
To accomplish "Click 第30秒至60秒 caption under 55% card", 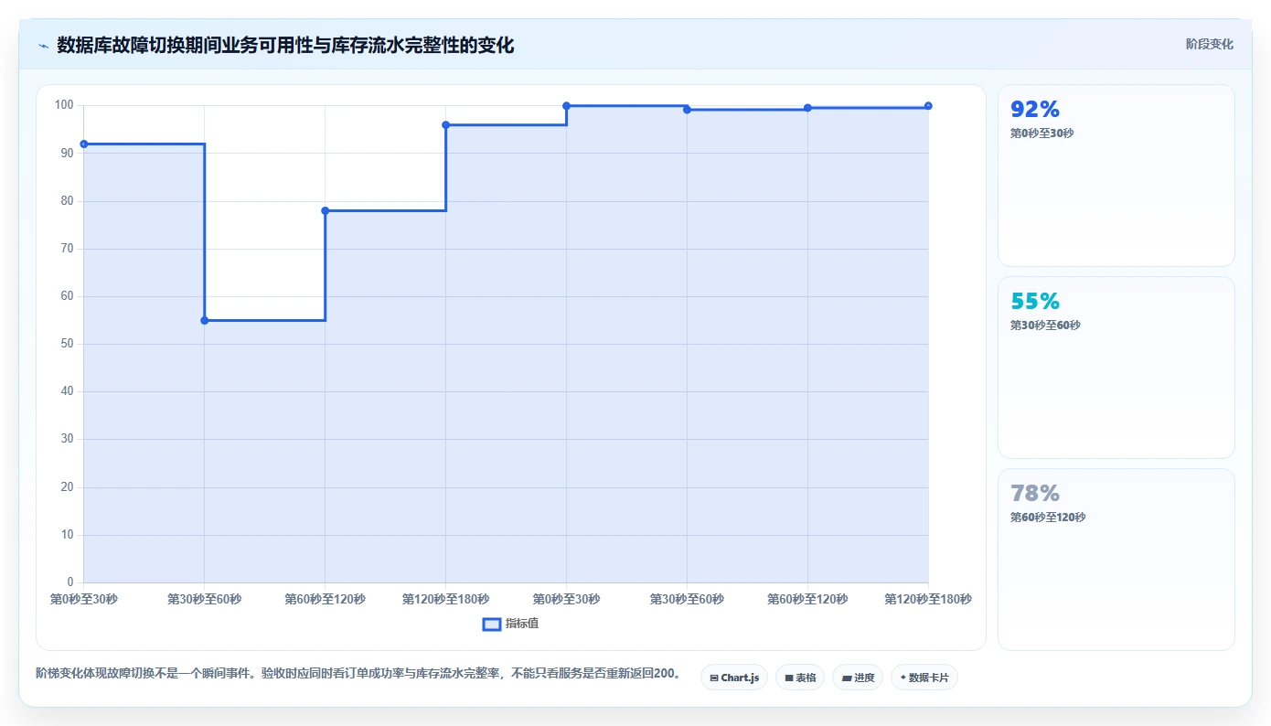I will coord(1045,326).
